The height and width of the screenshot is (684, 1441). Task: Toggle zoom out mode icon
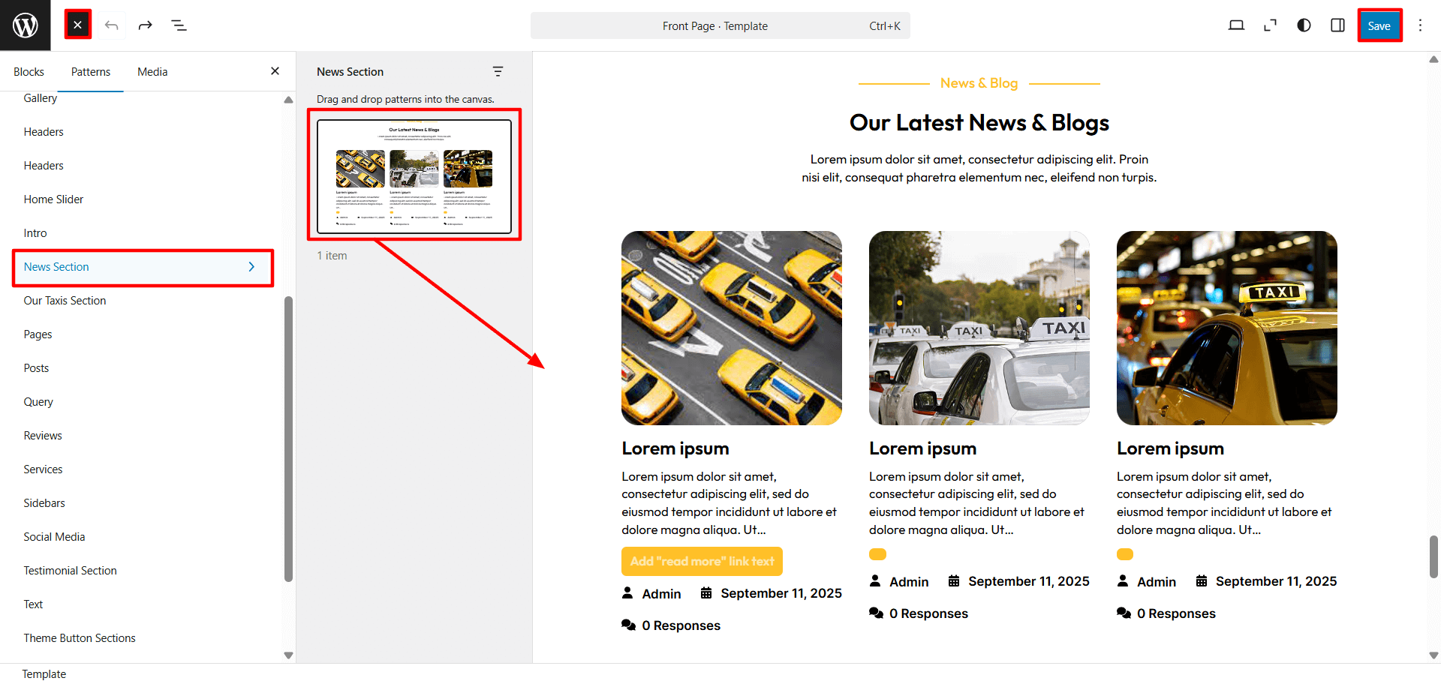(1270, 25)
